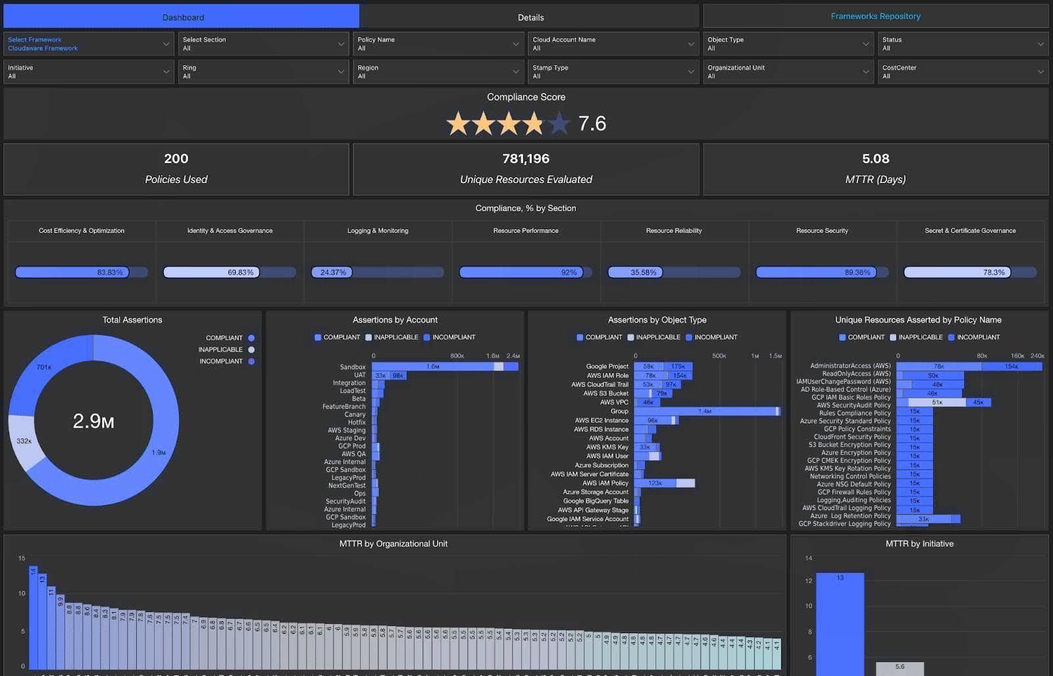1053x676 pixels.
Task: Click the Identity & Access 69.83% bar
Action: point(229,272)
